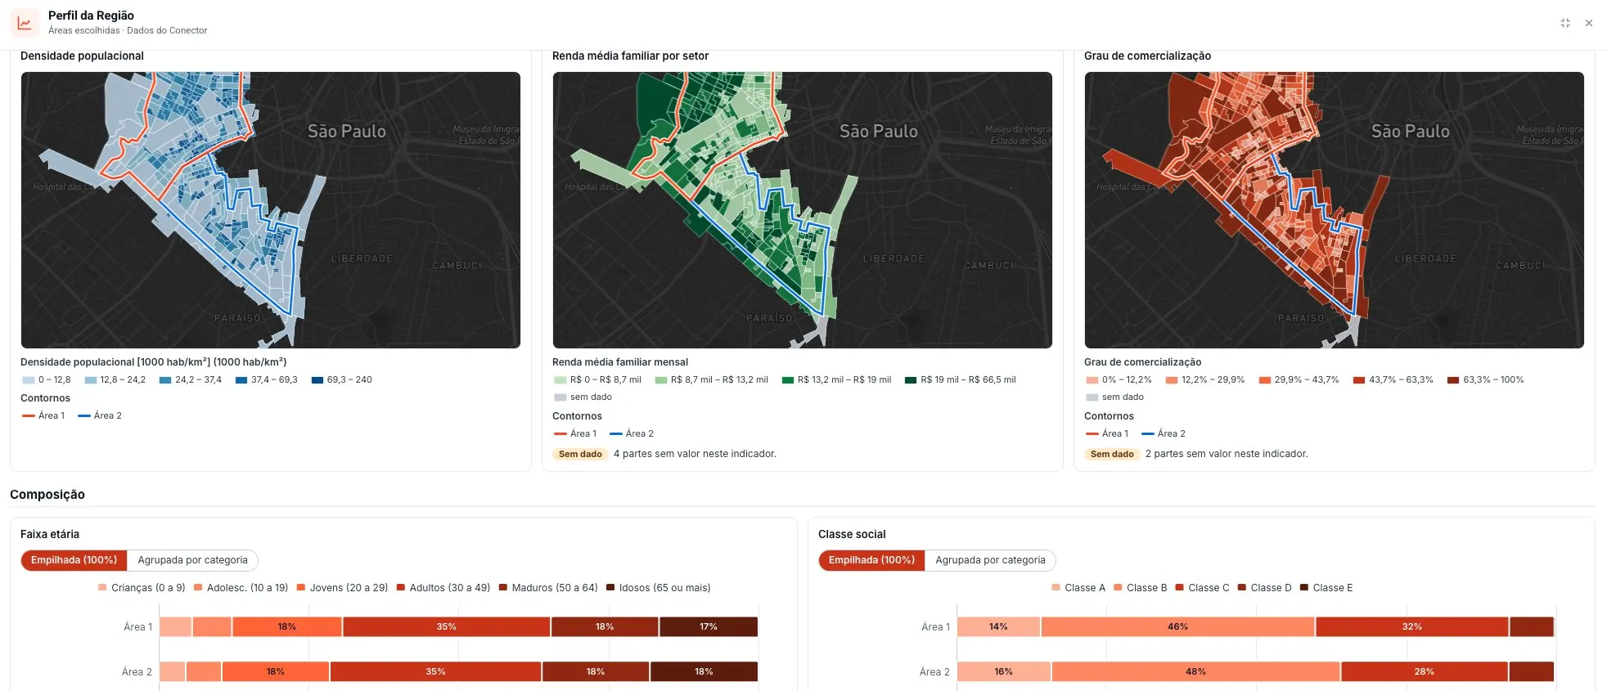Click the 'Sem dado' badge under Grau de comercialização

(1112, 454)
